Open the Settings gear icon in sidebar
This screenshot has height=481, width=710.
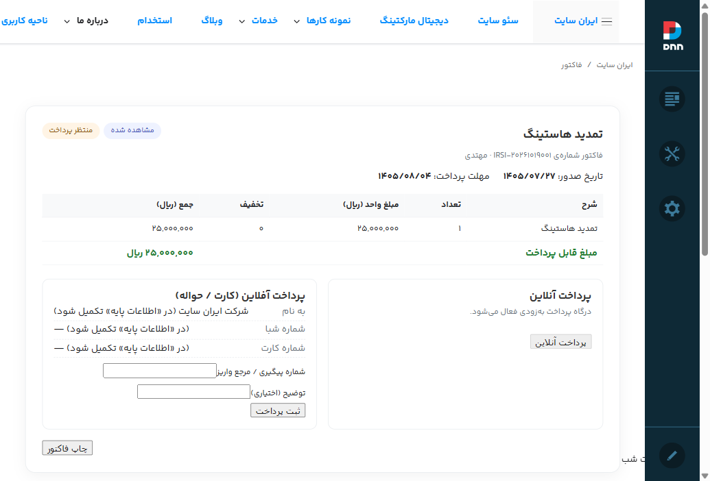tap(672, 208)
